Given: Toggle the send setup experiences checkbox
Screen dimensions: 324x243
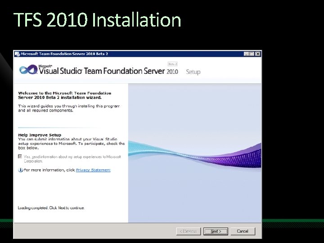Looking at the screenshot, I should tap(20, 157).
